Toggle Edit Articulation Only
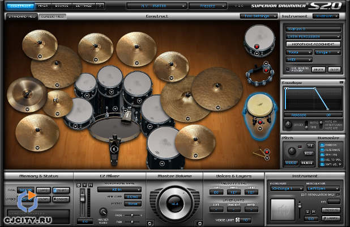350x227 pixels. 338,195
